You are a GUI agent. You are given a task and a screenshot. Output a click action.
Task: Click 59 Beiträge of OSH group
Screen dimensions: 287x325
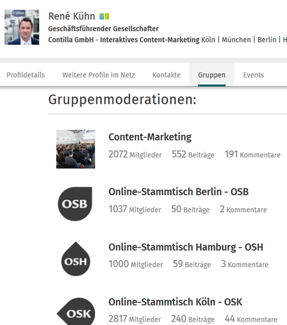click(x=192, y=264)
